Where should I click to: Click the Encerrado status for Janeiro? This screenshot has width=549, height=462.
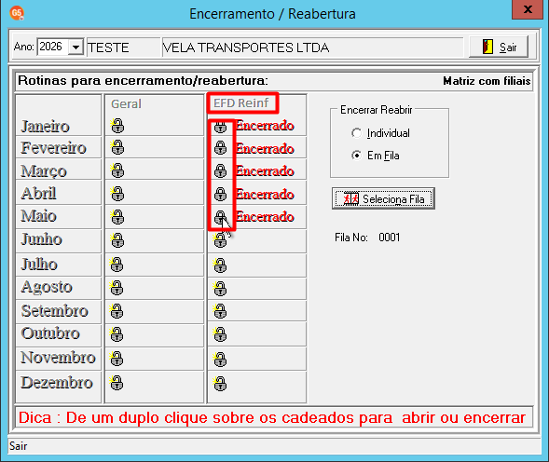pos(265,126)
